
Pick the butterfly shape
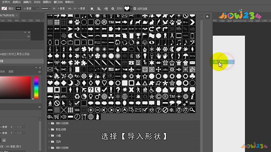tap(91, 49)
